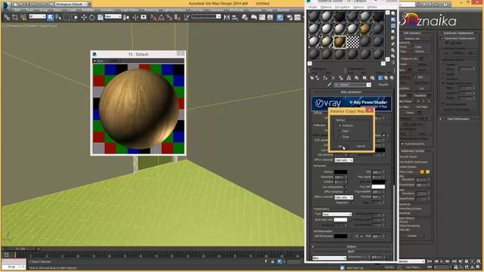484x272 pixels.
Task: Click Go to Parent icon
Action: pyautogui.click(x=386, y=78)
